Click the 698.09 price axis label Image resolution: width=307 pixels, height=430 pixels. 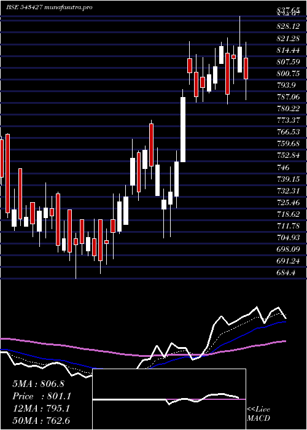tap(288, 249)
